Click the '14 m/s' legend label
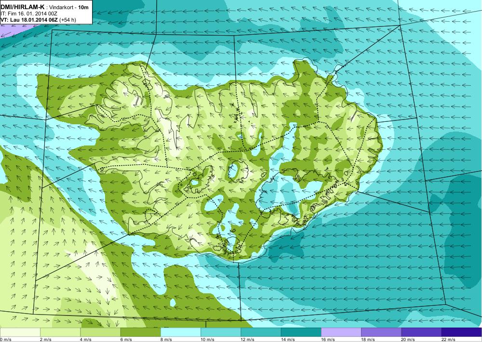This screenshot has height=342, width=482. pos(288,340)
